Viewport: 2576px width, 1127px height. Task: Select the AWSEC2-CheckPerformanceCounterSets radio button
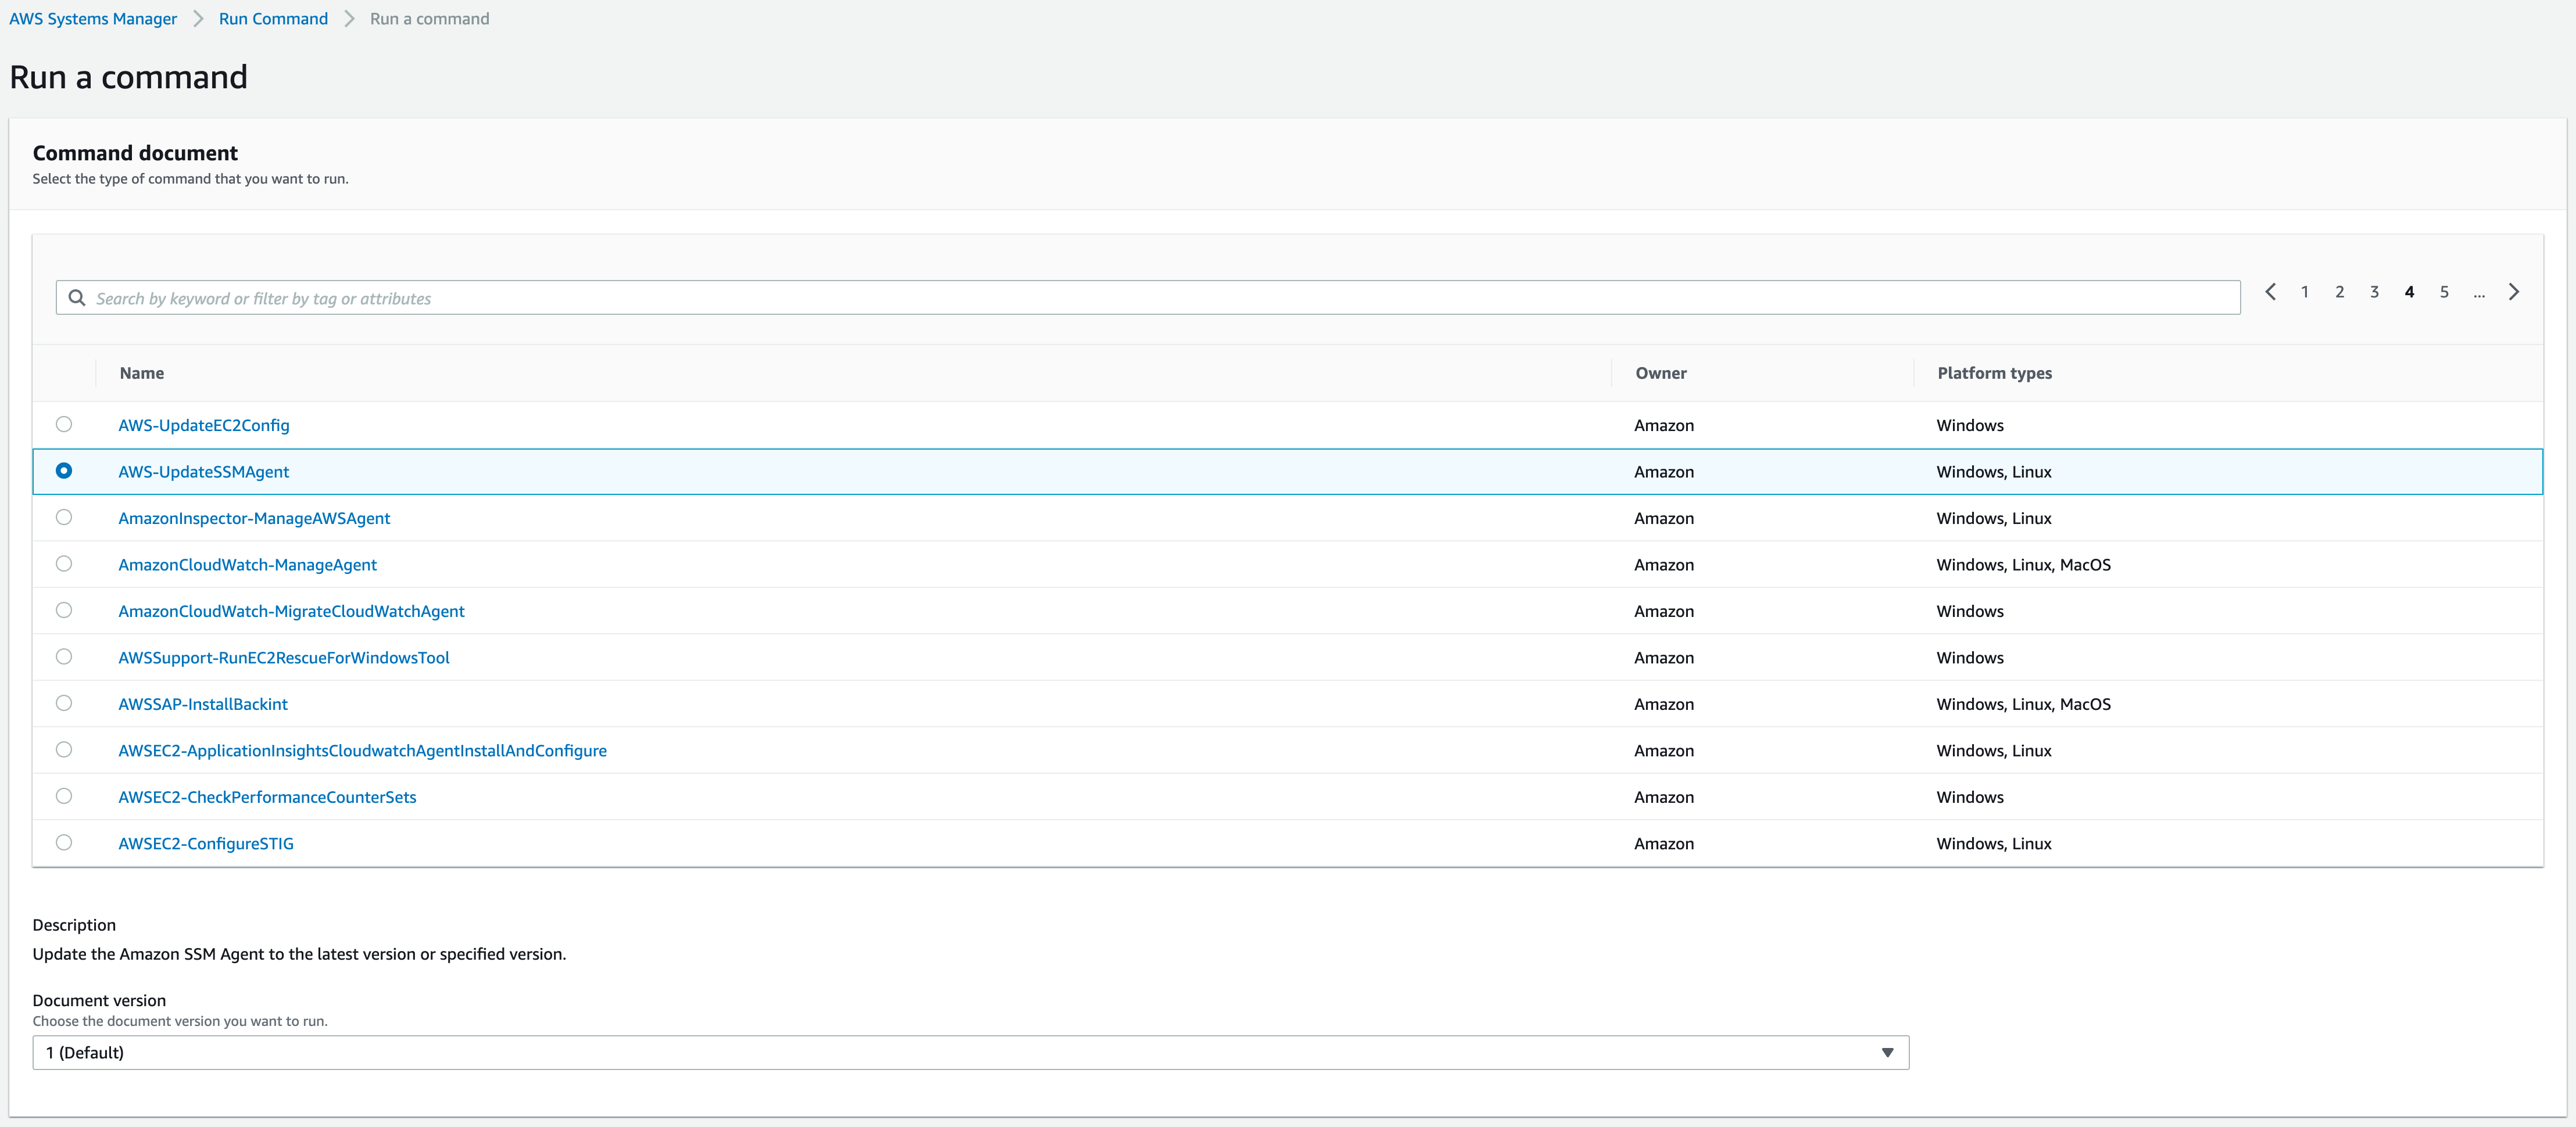pyautogui.click(x=65, y=796)
